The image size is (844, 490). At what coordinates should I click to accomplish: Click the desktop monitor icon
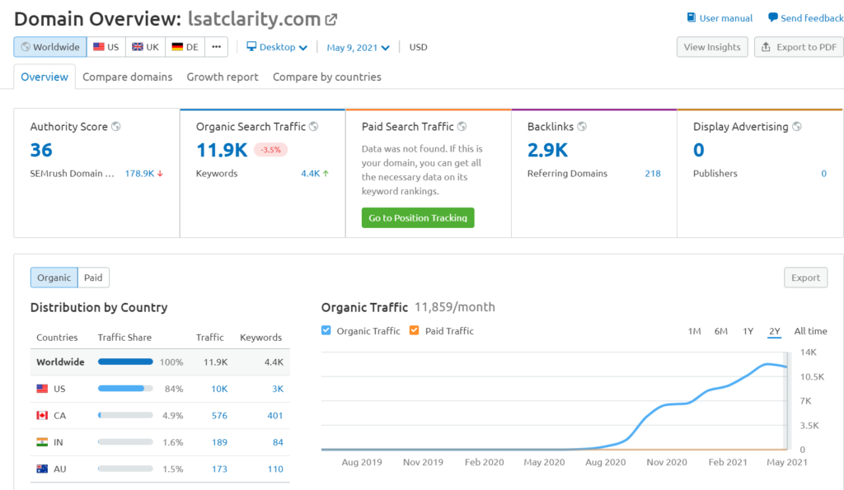click(x=251, y=46)
